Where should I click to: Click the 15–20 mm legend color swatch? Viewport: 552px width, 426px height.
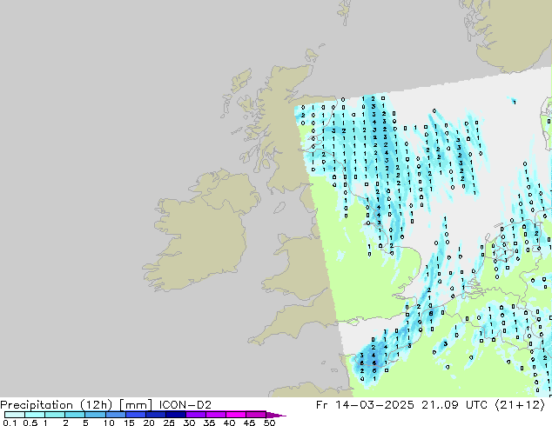click(135, 415)
